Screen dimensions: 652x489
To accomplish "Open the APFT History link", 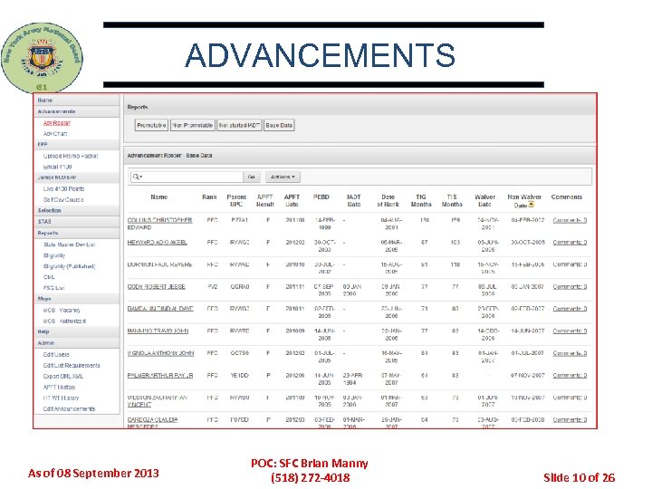I will (59, 388).
